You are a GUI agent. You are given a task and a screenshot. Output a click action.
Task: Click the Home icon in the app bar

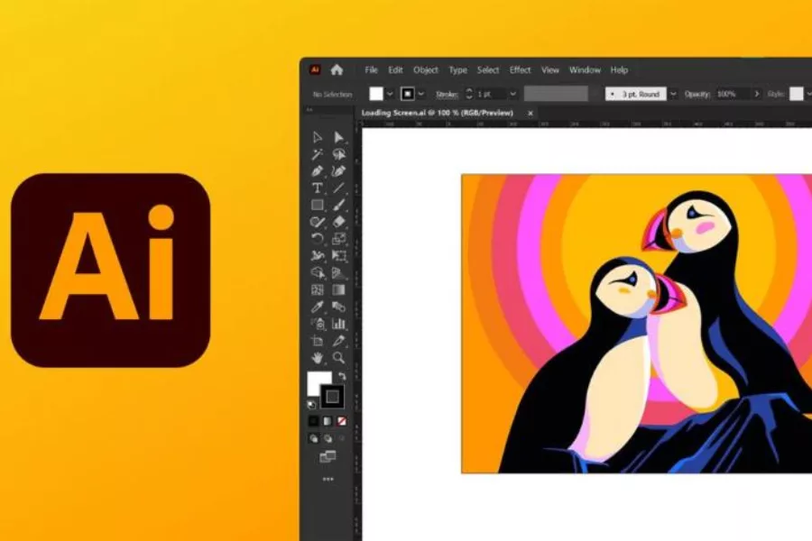point(337,70)
